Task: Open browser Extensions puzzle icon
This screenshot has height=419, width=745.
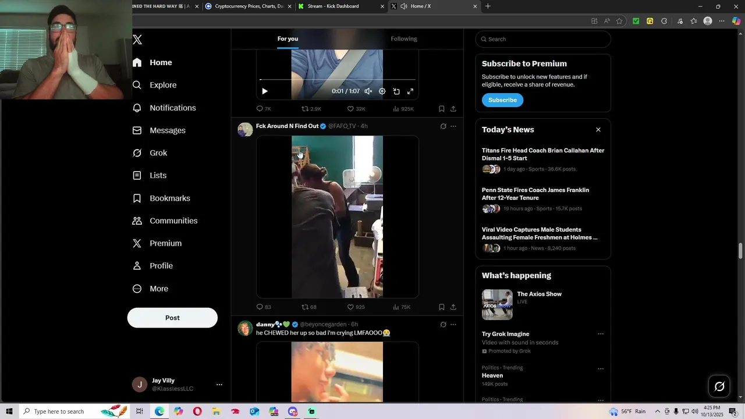Action: [x=664, y=21]
